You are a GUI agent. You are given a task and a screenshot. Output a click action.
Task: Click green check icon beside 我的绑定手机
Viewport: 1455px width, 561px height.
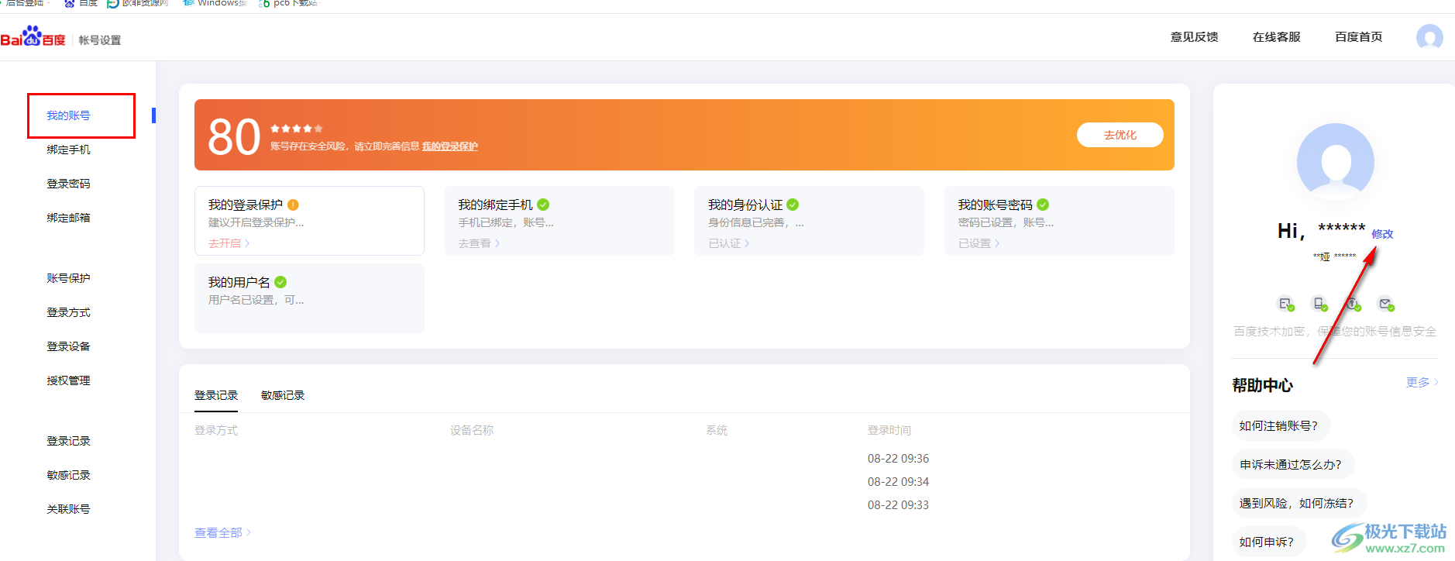(x=543, y=205)
